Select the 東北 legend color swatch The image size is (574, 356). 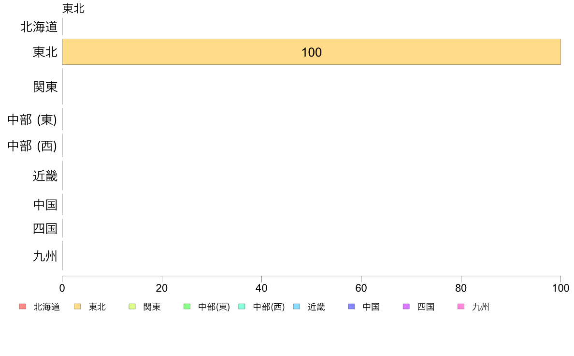(x=77, y=307)
